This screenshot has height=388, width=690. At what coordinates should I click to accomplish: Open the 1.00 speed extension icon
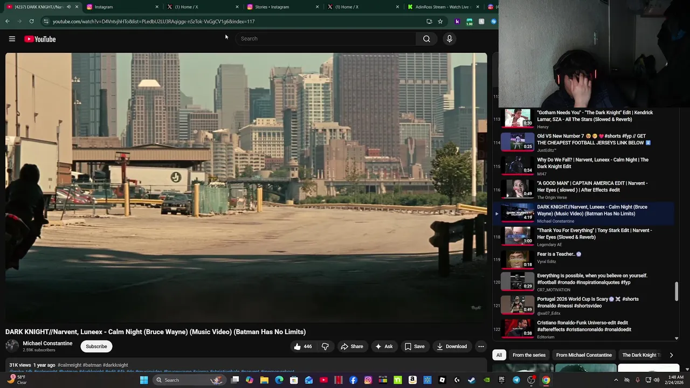470,22
